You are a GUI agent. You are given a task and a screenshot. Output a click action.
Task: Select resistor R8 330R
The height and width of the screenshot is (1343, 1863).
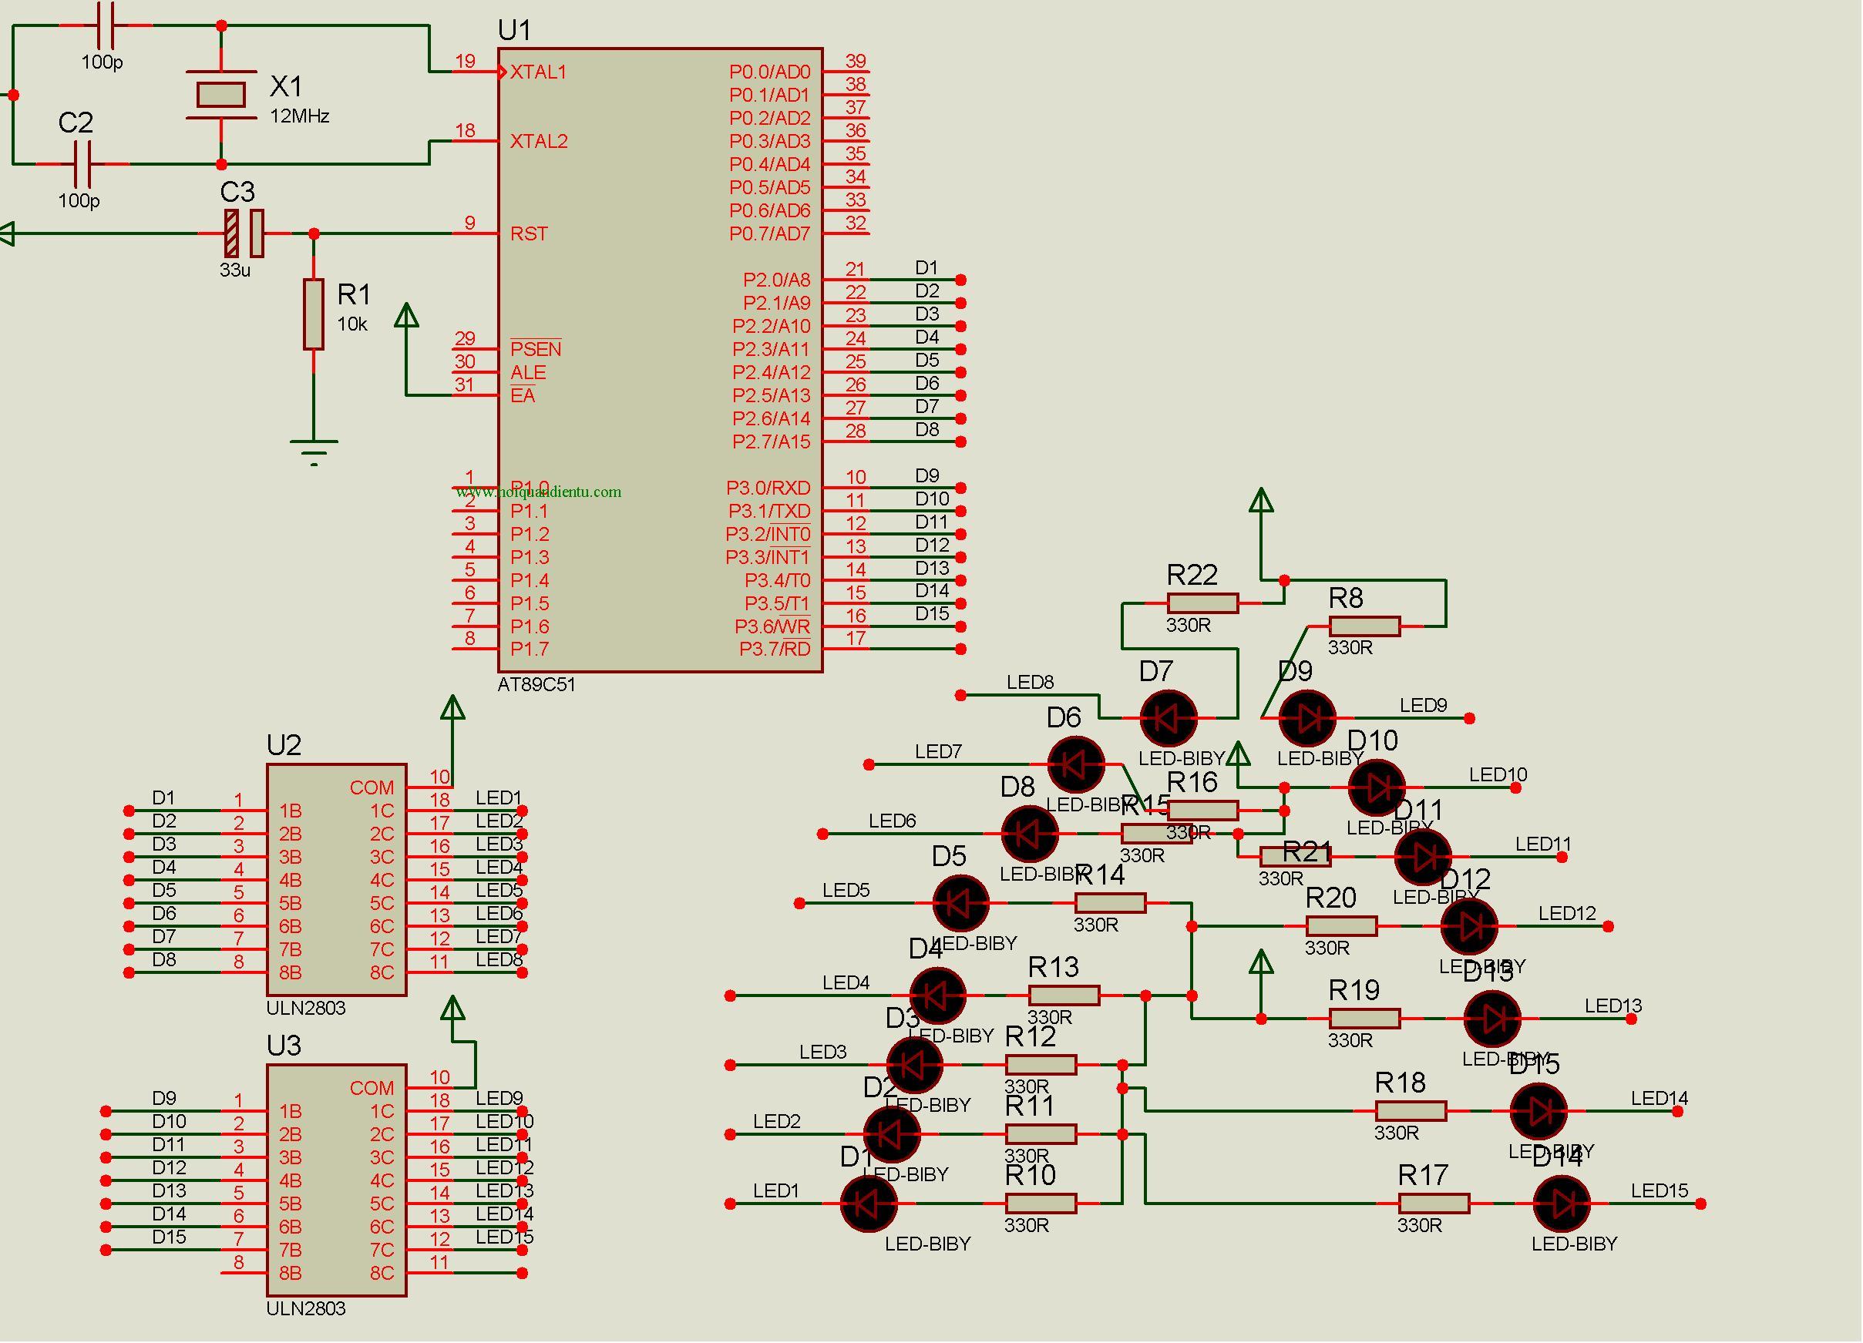[1364, 626]
